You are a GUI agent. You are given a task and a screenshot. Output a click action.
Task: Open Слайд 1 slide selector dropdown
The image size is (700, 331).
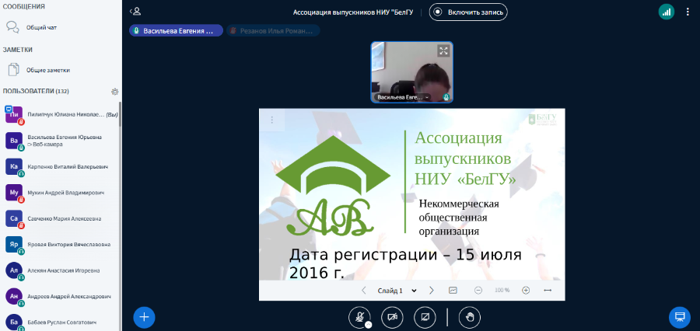click(x=397, y=291)
